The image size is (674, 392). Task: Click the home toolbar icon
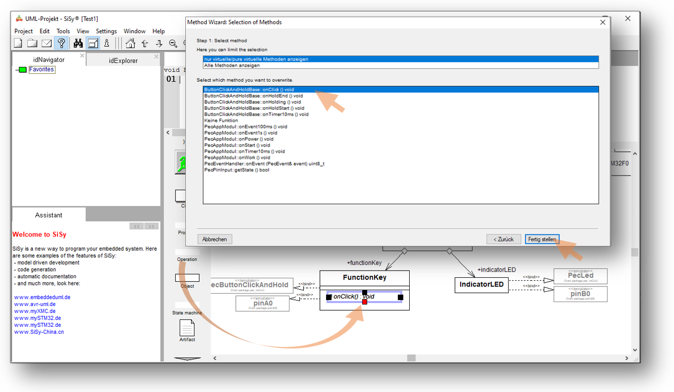tap(130, 43)
